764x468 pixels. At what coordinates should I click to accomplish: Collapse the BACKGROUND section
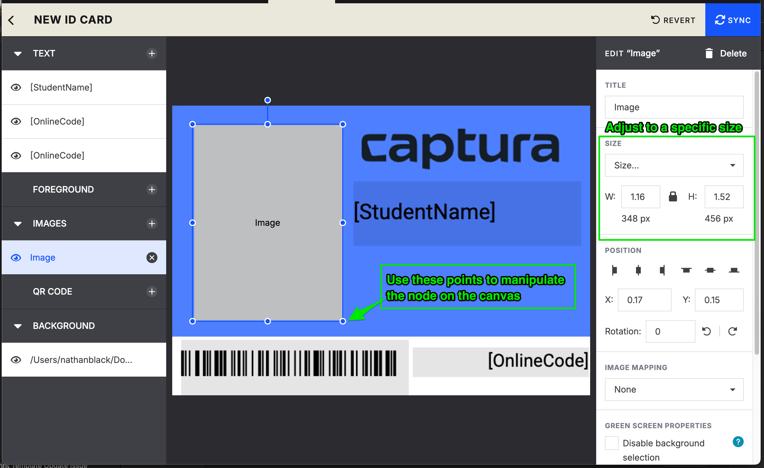[x=18, y=326]
